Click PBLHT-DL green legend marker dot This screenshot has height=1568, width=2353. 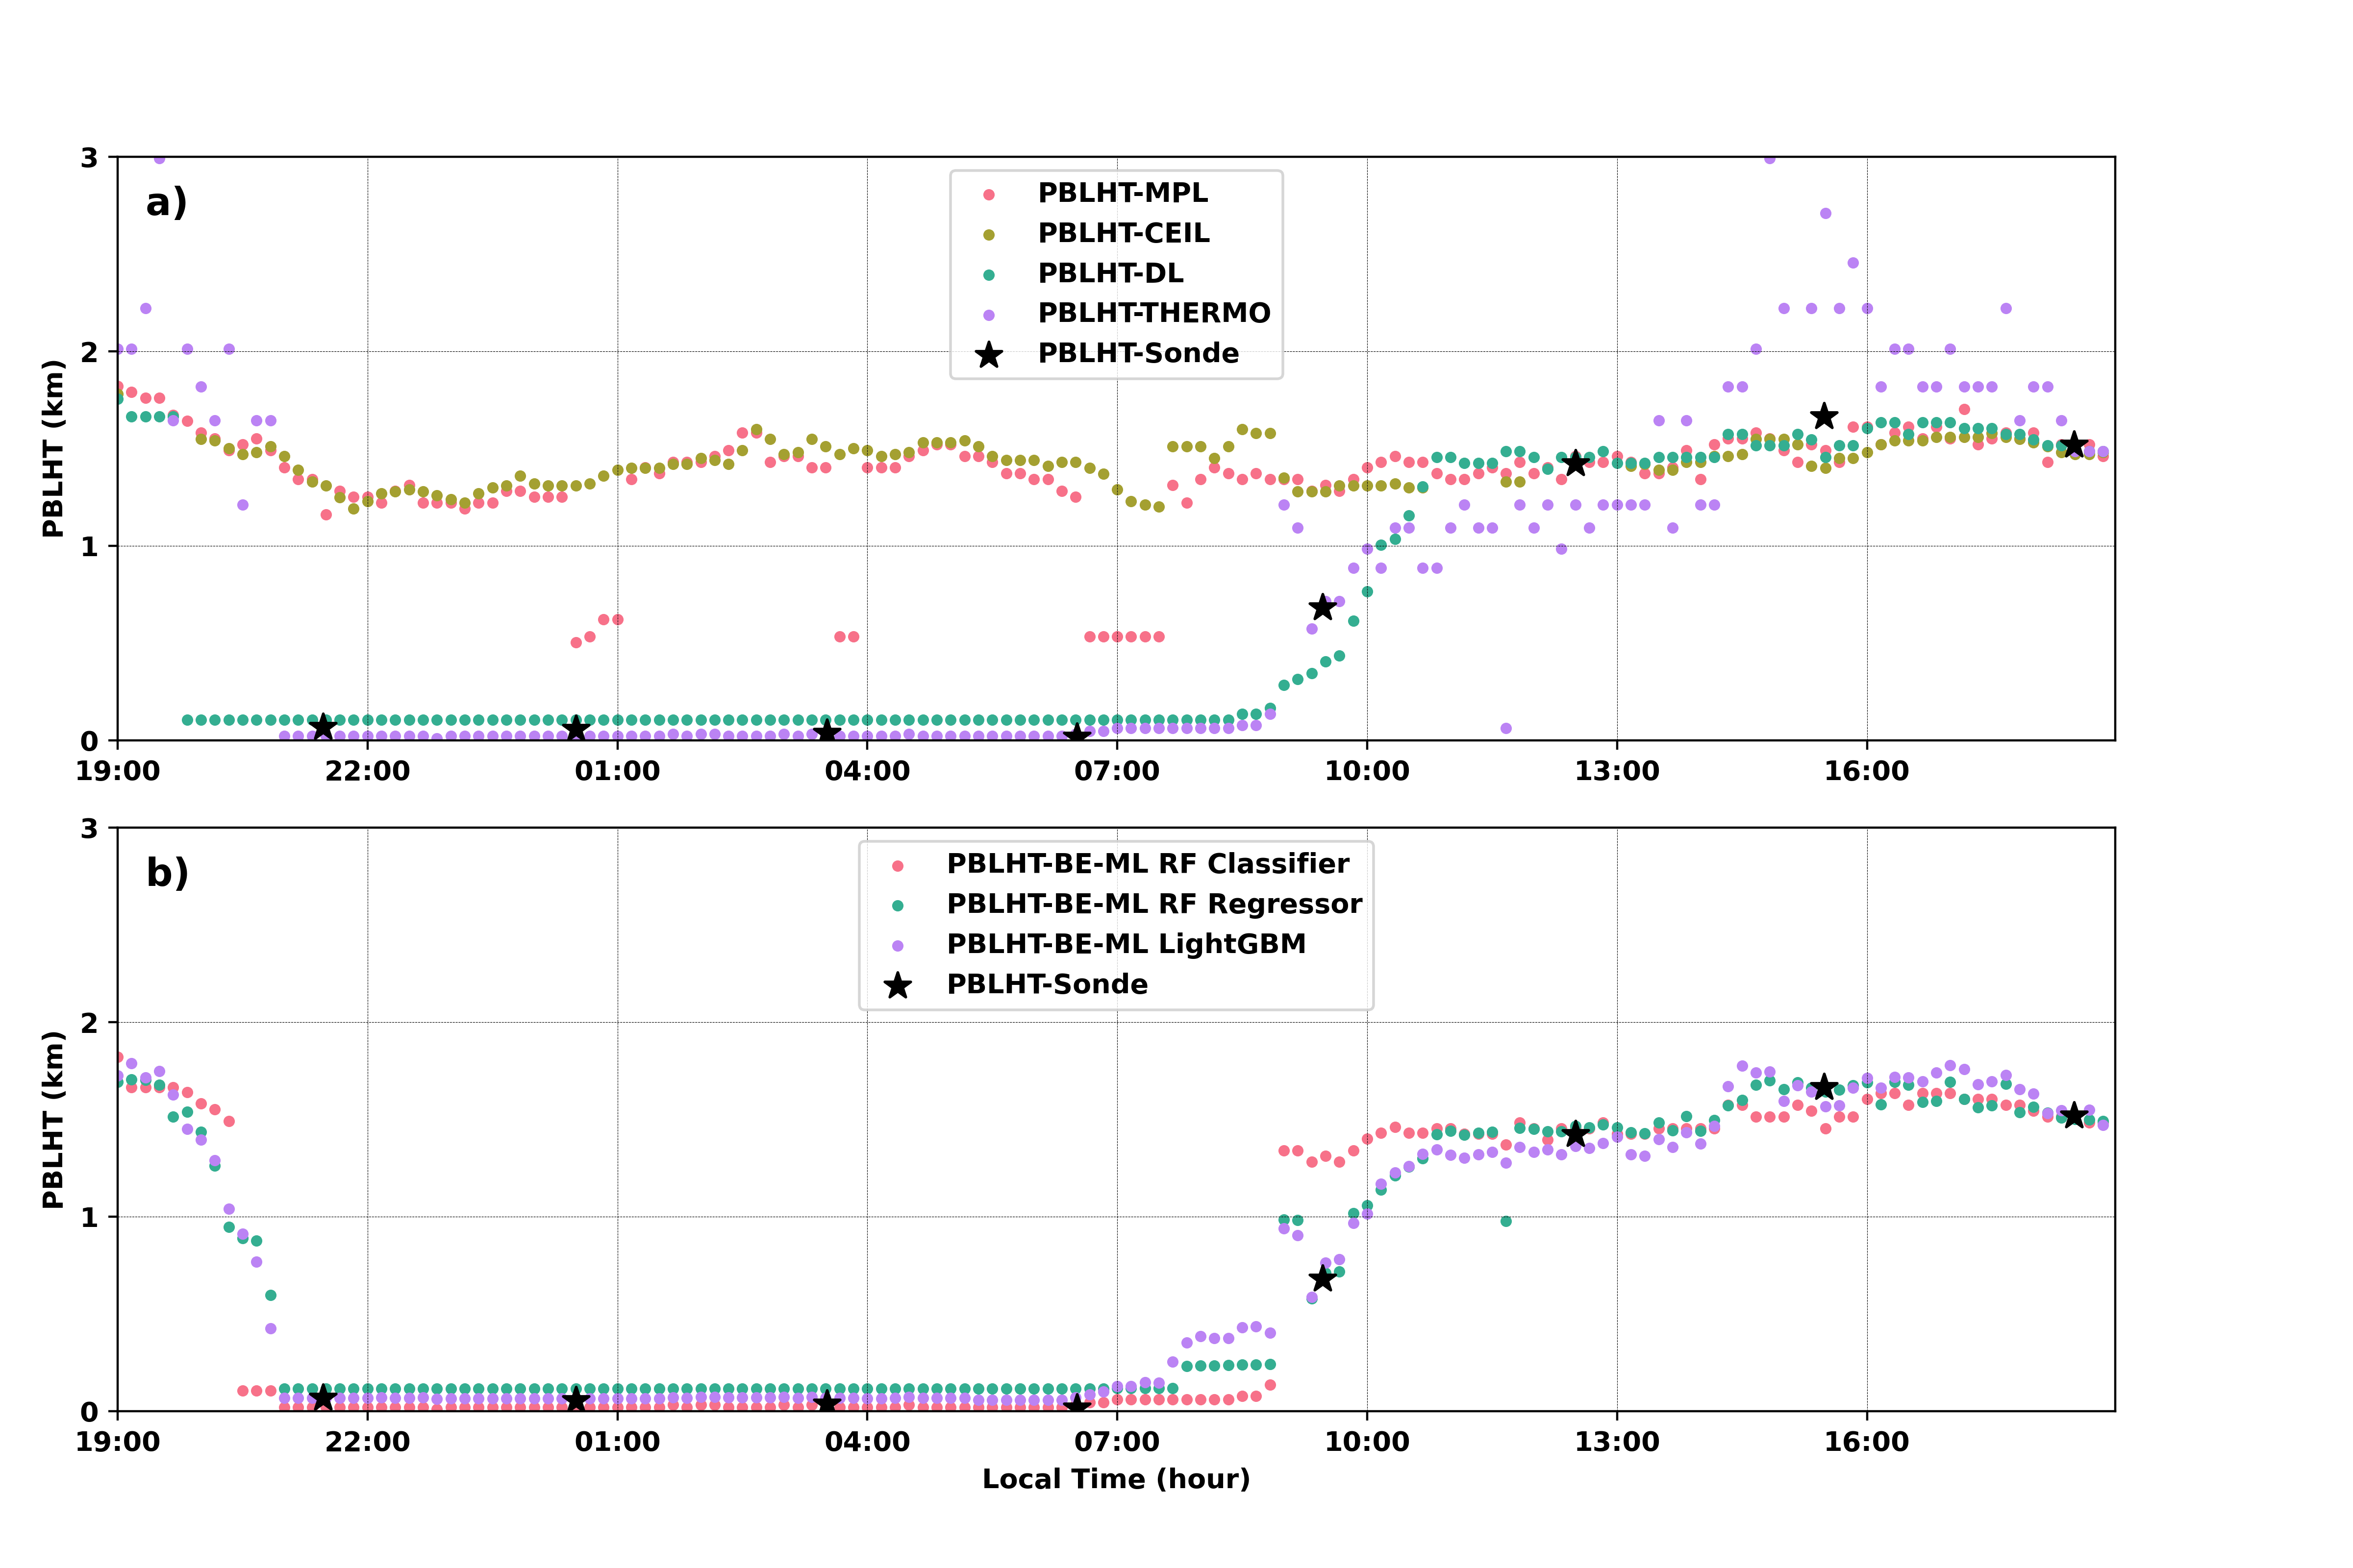pyautogui.click(x=988, y=274)
